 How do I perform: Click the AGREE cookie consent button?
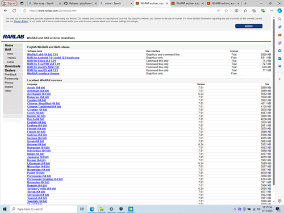tap(249, 26)
